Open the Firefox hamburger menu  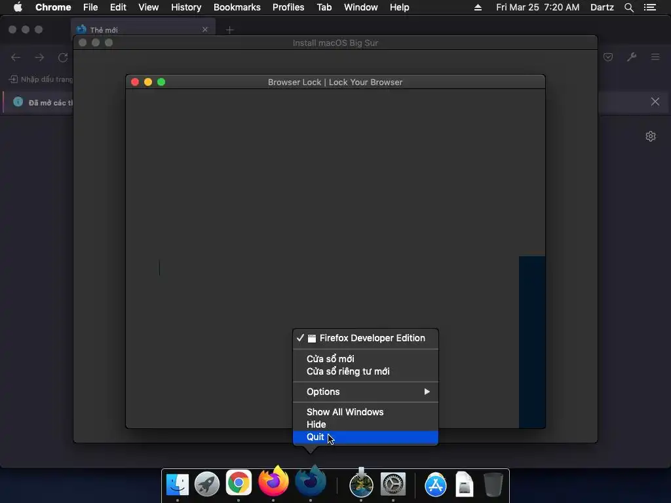[x=655, y=57]
